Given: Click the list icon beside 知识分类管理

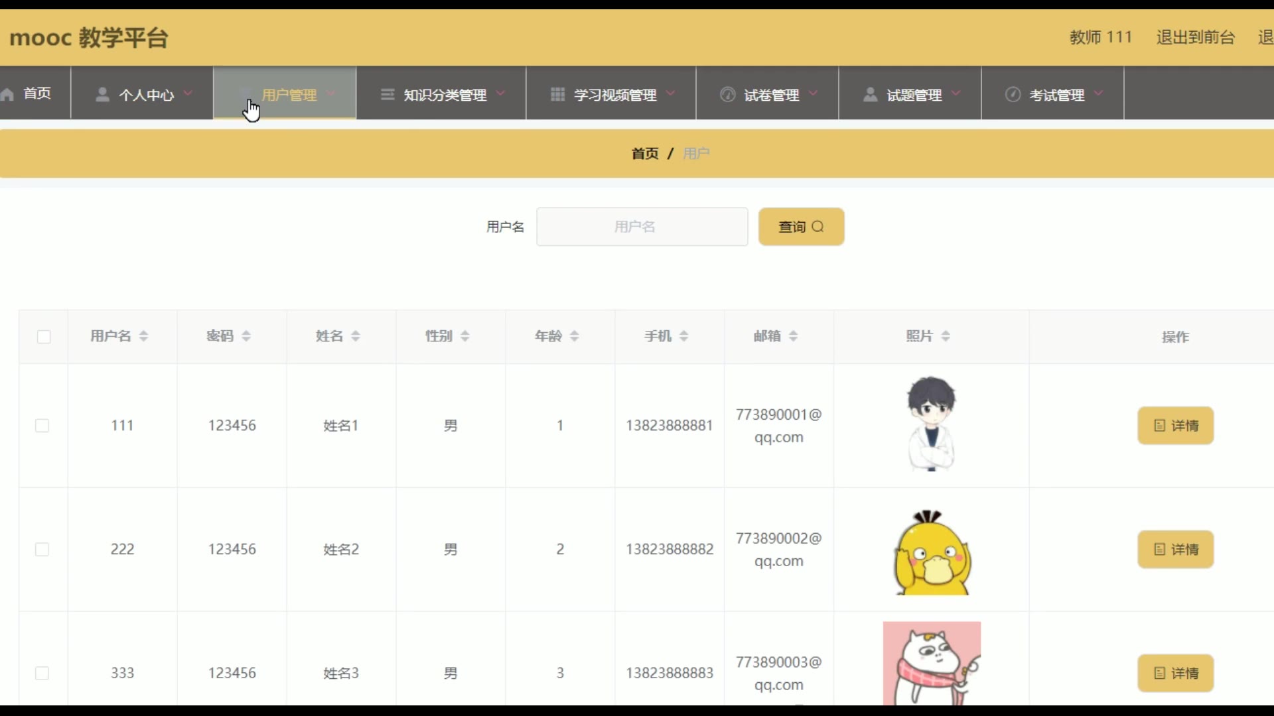Looking at the screenshot, I should (388, 95).
